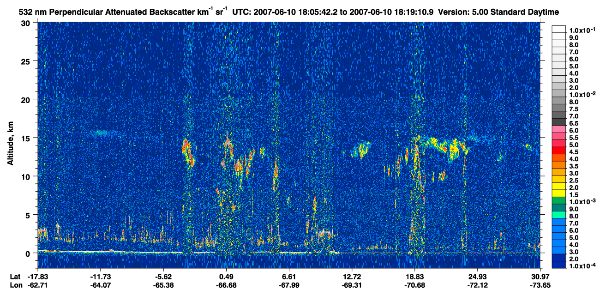Click colorbar label 5.5
Viewport: 600px width, 308px height.
(x=575, y=137)
